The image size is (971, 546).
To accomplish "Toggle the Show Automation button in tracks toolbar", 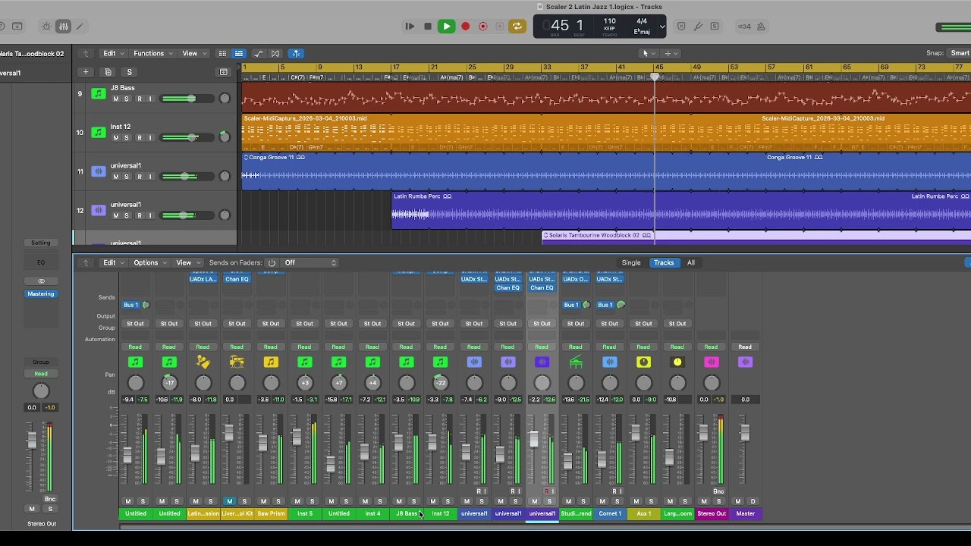I will pos(258,54).
